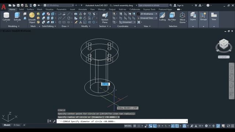Toggle the Culling selection option

click(x=162, y=16)
